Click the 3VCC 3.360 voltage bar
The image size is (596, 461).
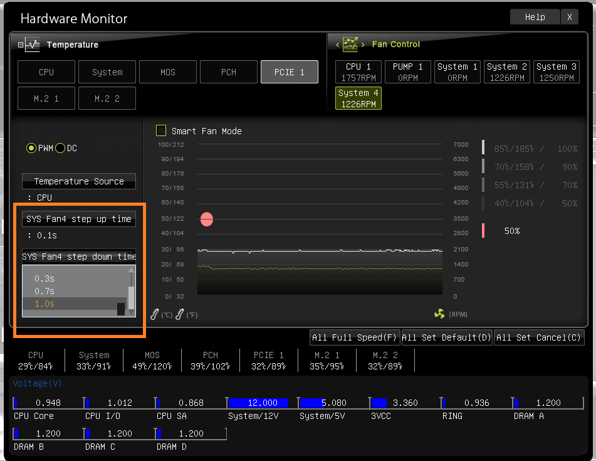point(405,403)
